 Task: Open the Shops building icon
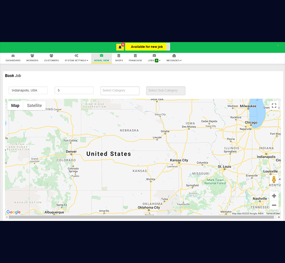[x=119, y=55]
